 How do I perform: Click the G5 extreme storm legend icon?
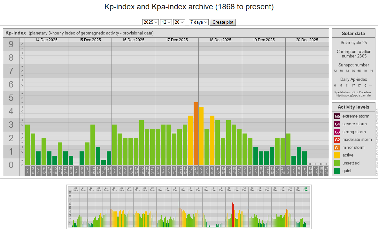point(337,116)
